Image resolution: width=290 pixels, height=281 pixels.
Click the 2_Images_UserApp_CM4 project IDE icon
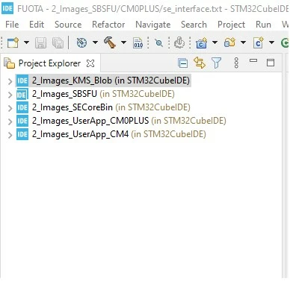22,134
